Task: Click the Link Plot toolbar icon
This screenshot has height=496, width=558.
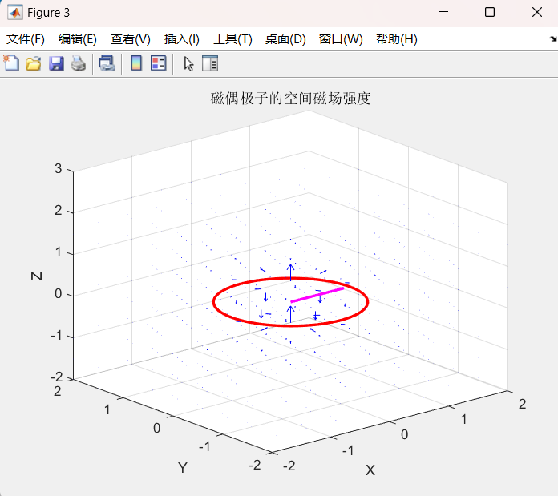Action: pyautogui.click(x=107, y=64)
